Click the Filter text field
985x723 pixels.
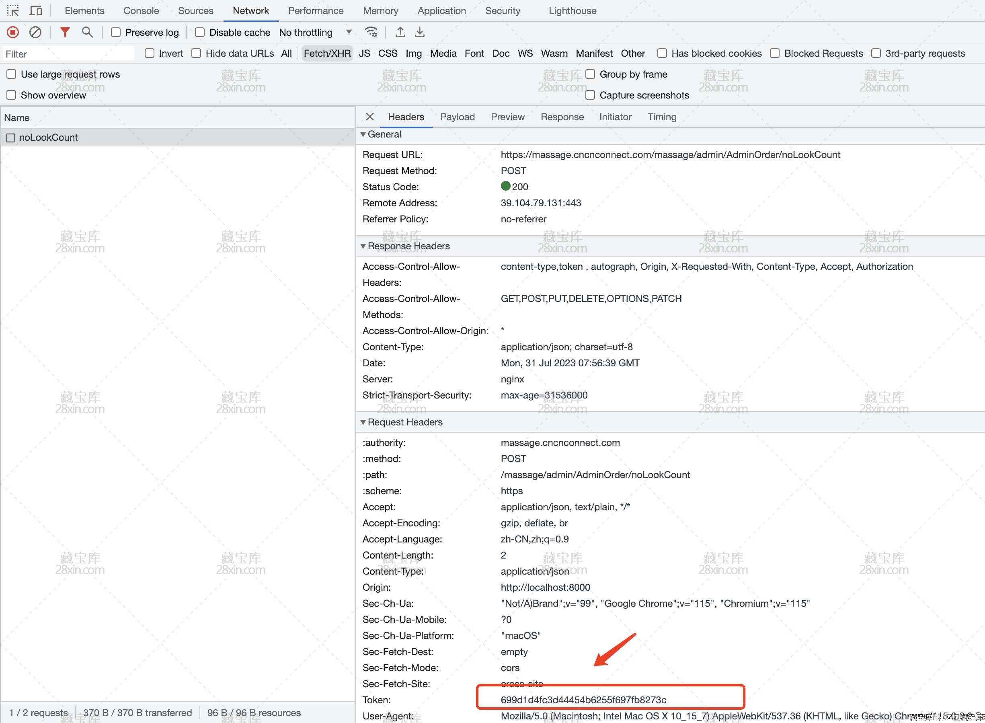(68, 54)
